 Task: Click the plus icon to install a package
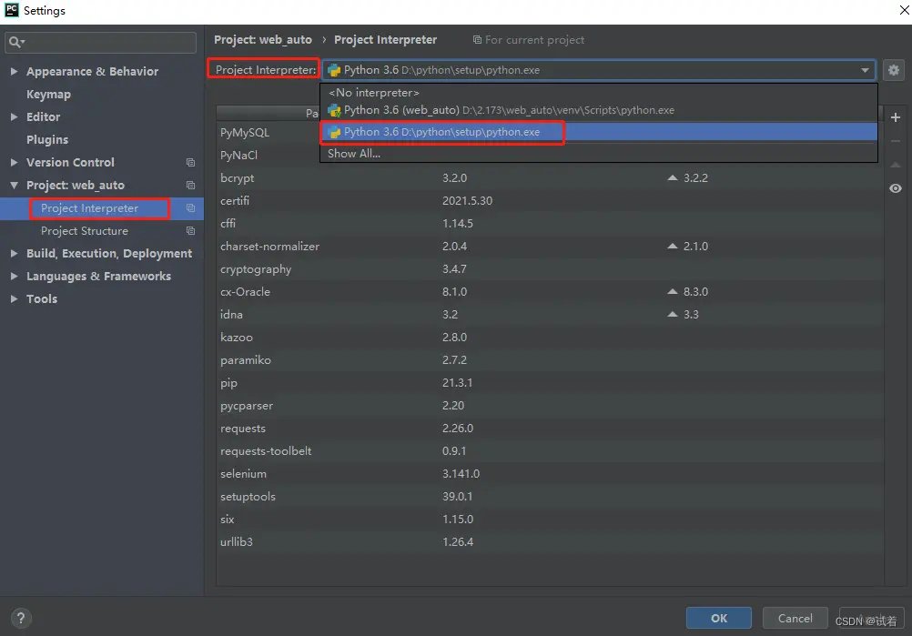pyautogui.click(x=896, y=116)
